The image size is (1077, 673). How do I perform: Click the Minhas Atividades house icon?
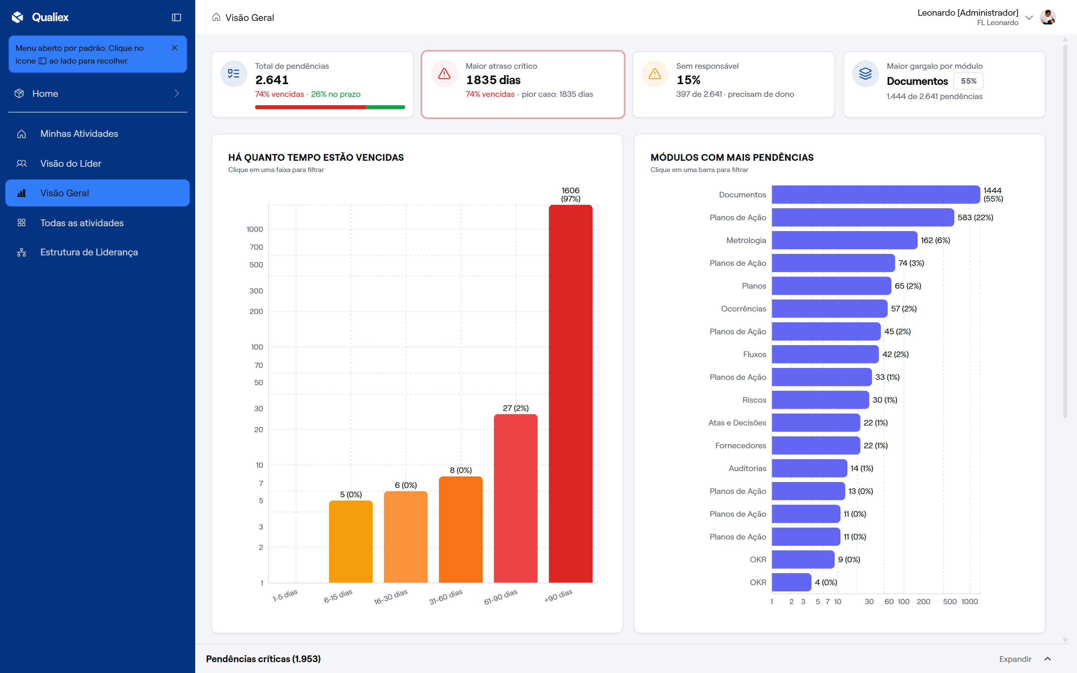(21, 133)
